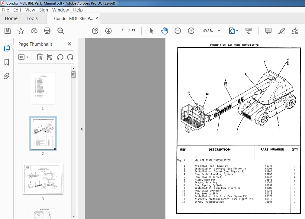Open Page Thumbnails sidebar icon
This screenshot has width=305, height=219.
(x=7, y=48)
